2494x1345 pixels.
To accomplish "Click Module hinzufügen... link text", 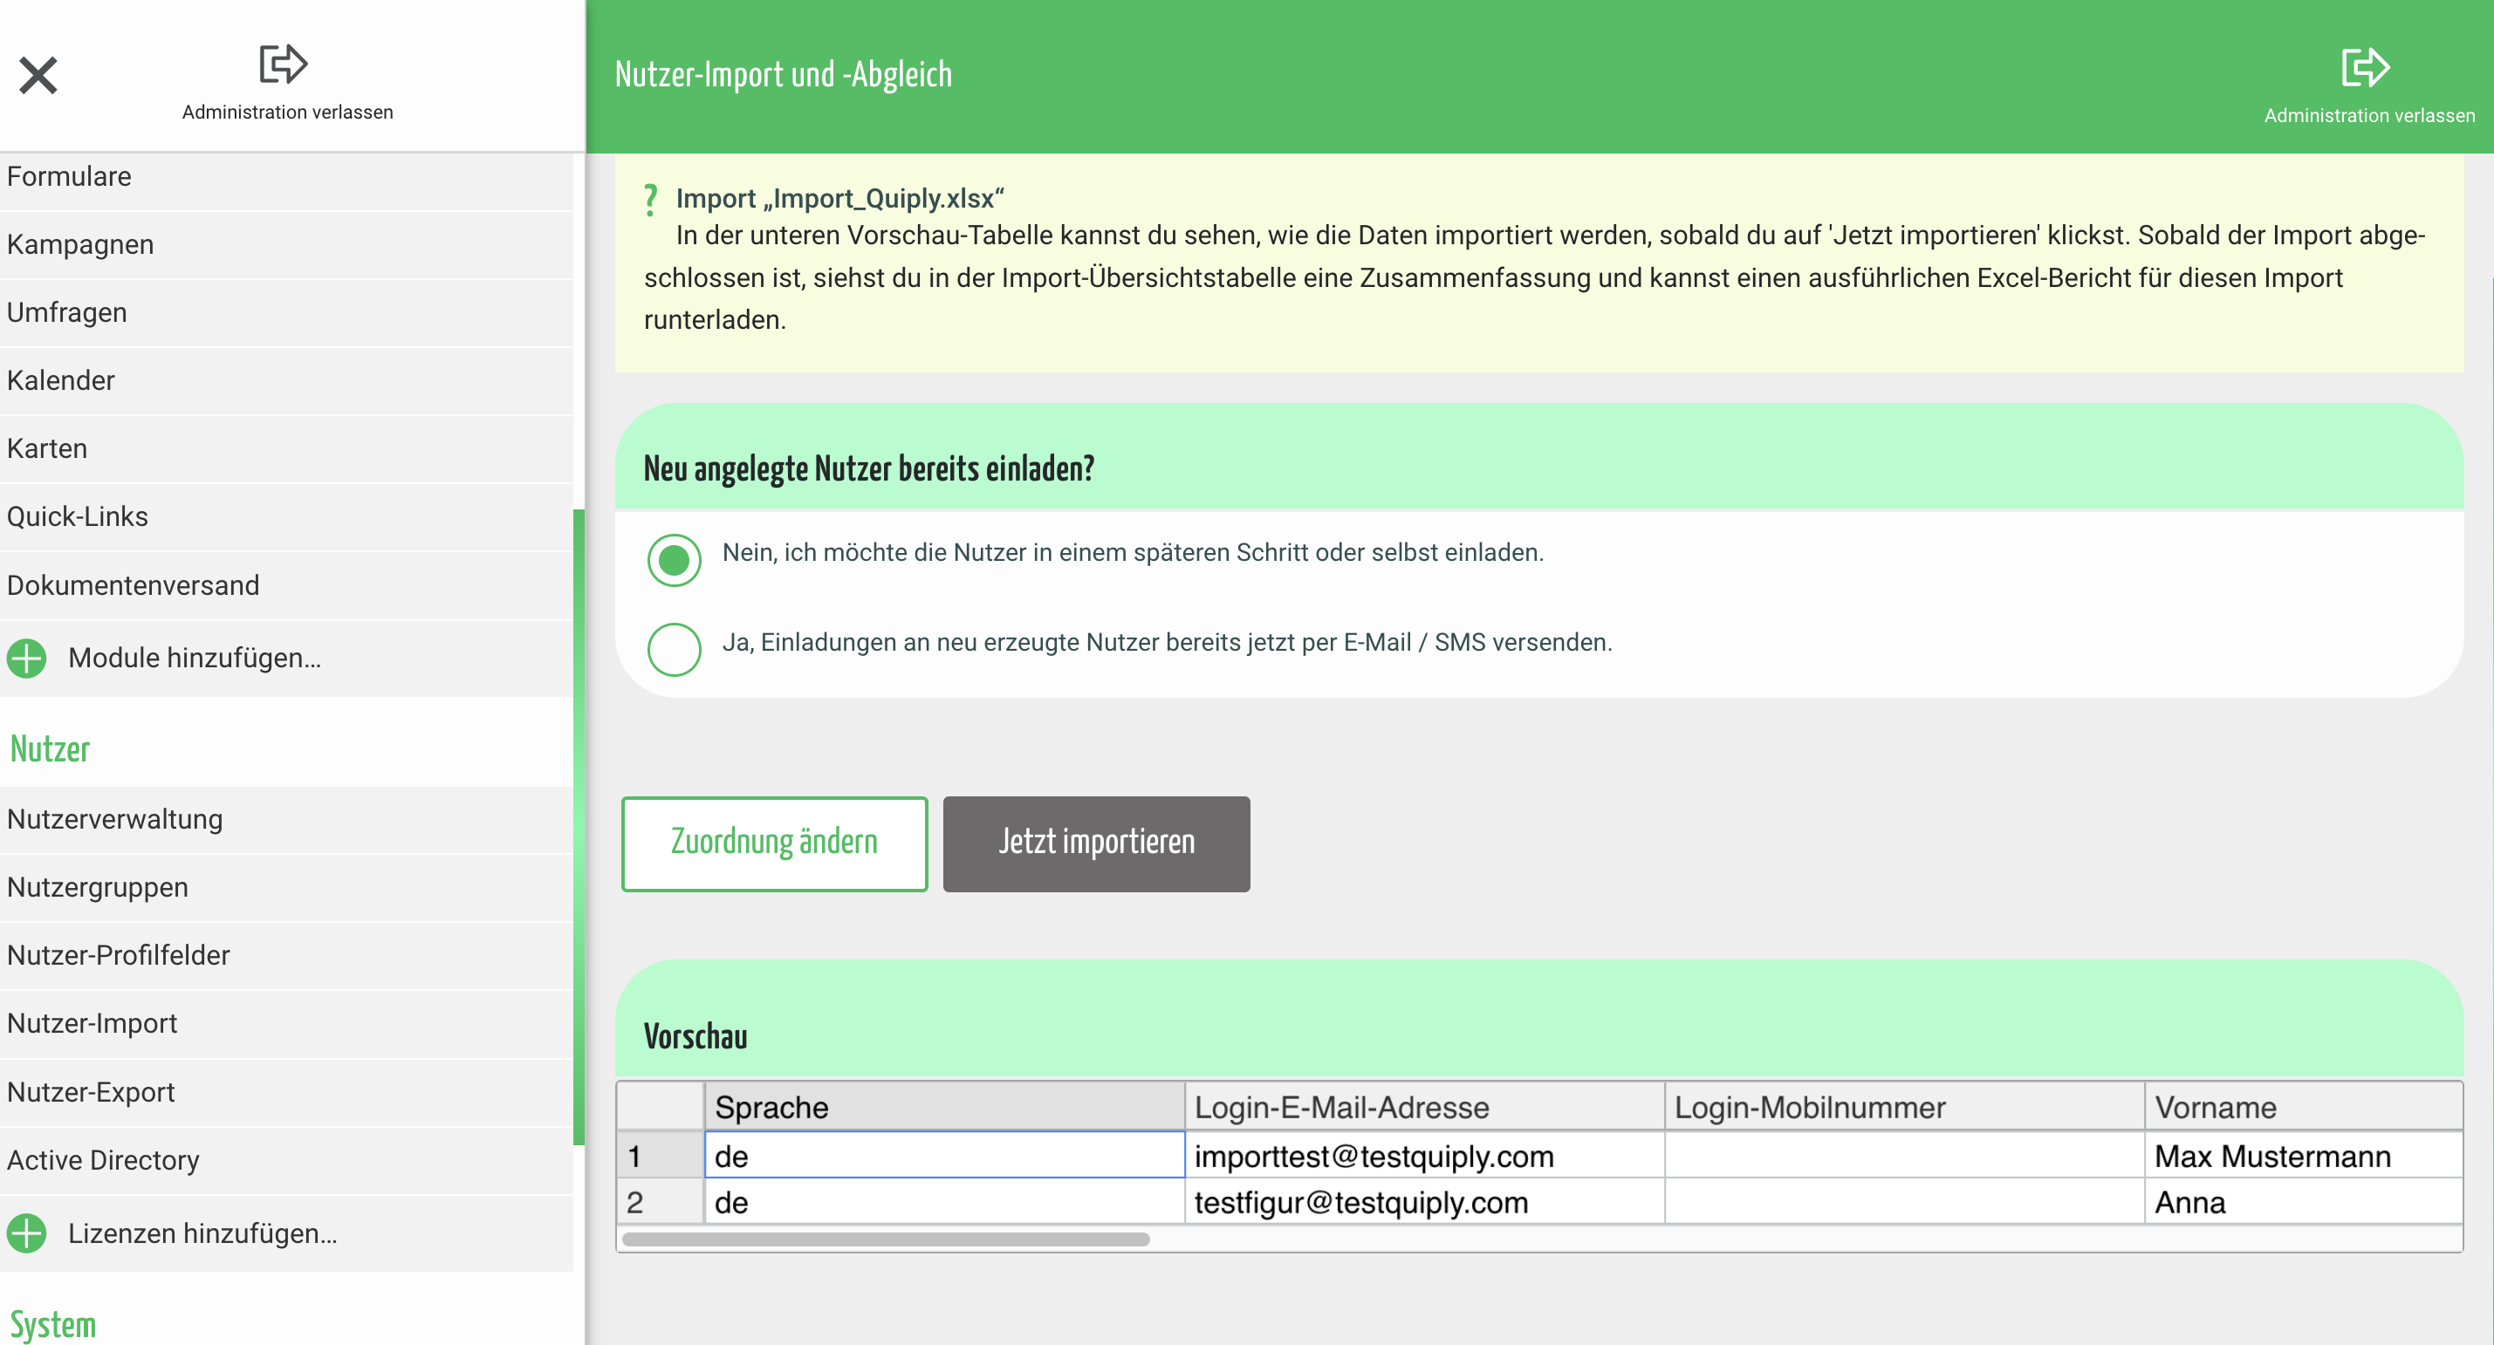I will point(195,658).
